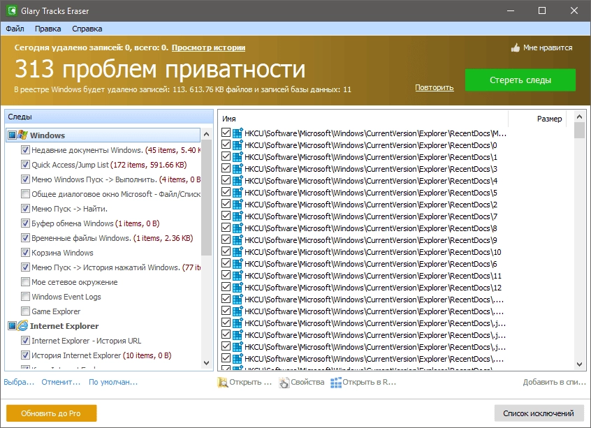Toggle "Временные файлы Windows" checkbox
The width and height of the screenshot is (591, 428).
click(x=25, y=238)
